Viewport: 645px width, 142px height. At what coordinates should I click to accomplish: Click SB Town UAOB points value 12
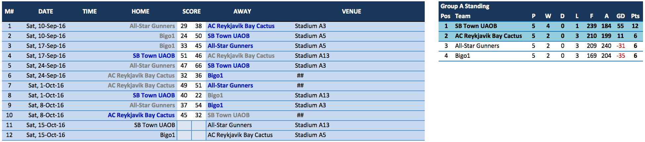(635, 26)
